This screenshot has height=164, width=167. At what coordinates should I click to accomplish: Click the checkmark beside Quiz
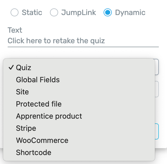click(11, 67)
